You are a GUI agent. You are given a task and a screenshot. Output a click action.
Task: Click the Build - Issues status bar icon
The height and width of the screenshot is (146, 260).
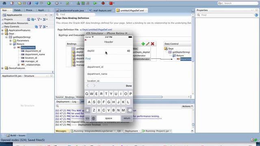[8, 135]
